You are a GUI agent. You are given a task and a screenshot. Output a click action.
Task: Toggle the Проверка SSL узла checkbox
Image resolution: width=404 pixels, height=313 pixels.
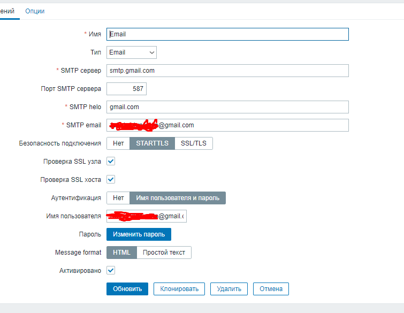pyautogui.click(x=111, y=161)
